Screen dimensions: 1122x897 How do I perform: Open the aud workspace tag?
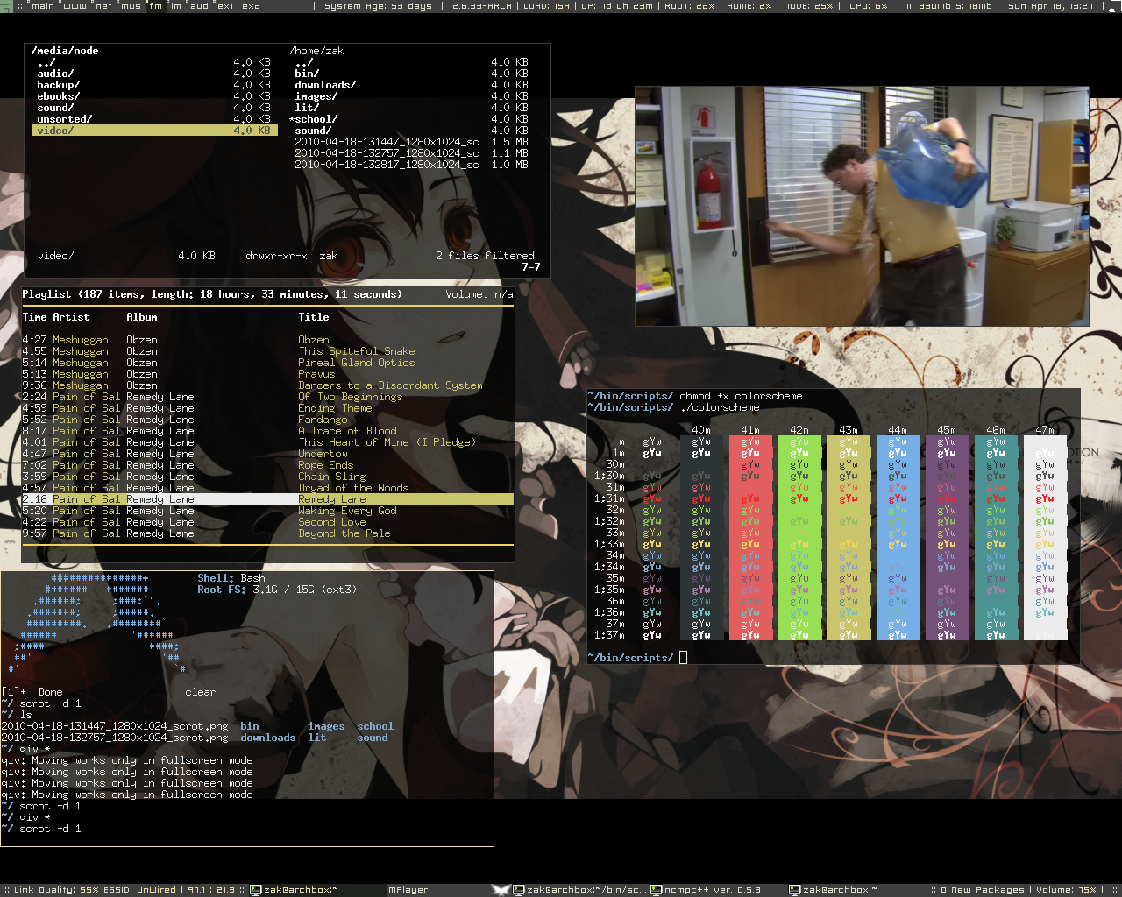(x=200, y=5)
